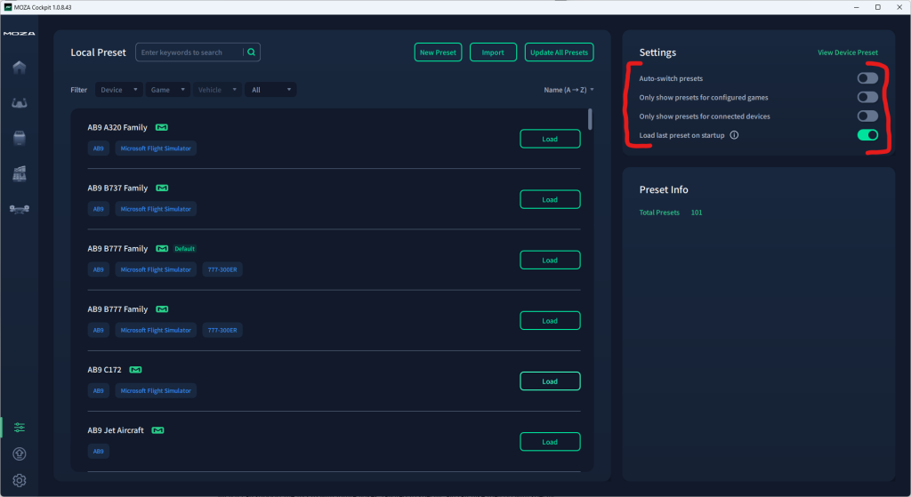Click the preset list scrollbar thumb
Screen dimensions: 911x497
(x=590, y=119)
